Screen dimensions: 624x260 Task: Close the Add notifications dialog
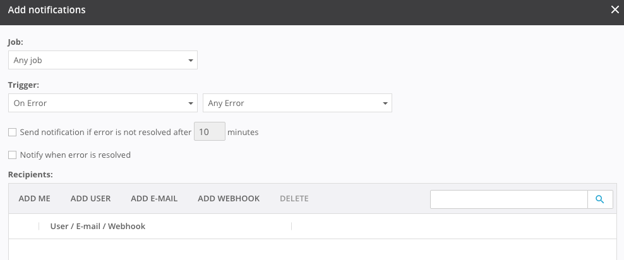tap(615, 10)
